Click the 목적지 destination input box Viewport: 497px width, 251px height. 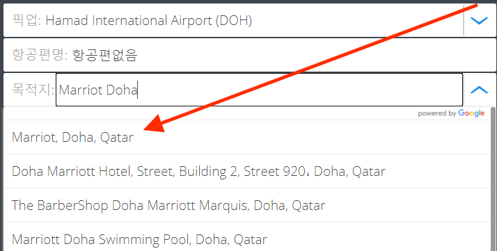pyautogui.click(x=259, y=90)
